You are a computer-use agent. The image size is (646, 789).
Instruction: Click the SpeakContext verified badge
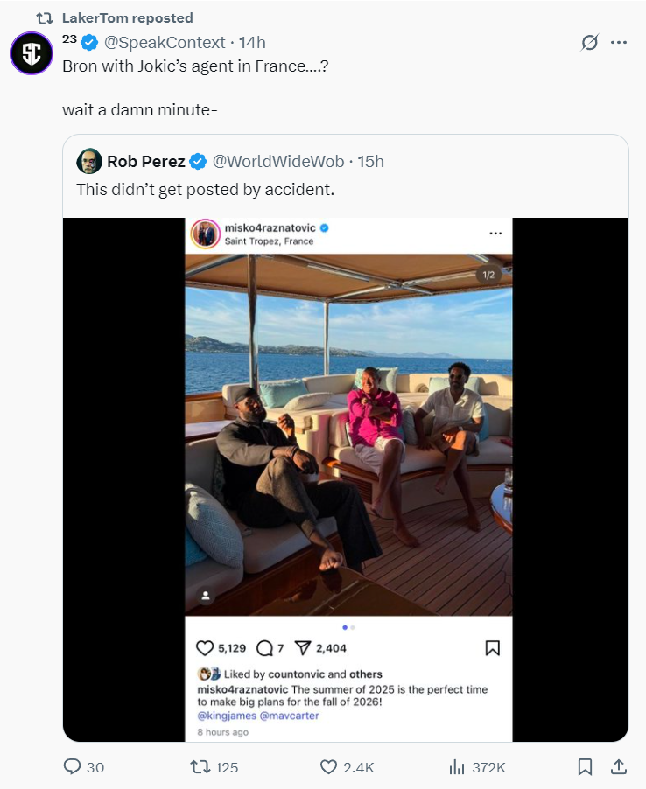click(89, 43)
